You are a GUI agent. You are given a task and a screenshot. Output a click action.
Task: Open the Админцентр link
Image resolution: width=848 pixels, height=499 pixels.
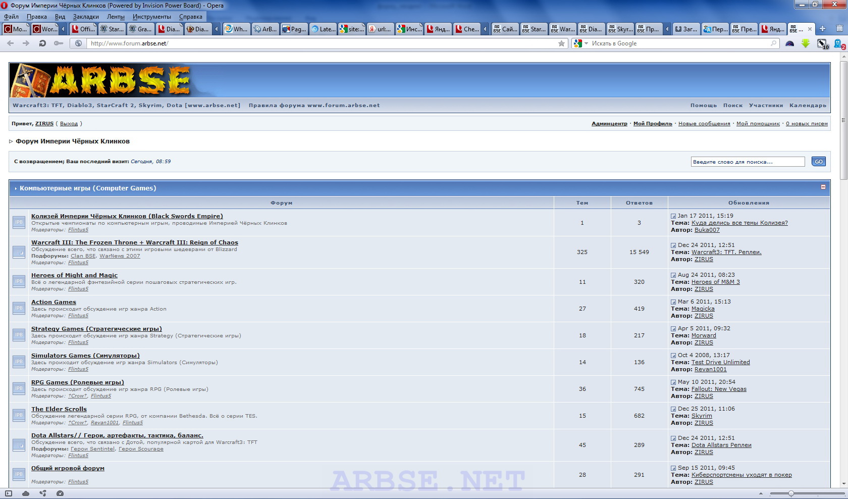pos(609,124)
